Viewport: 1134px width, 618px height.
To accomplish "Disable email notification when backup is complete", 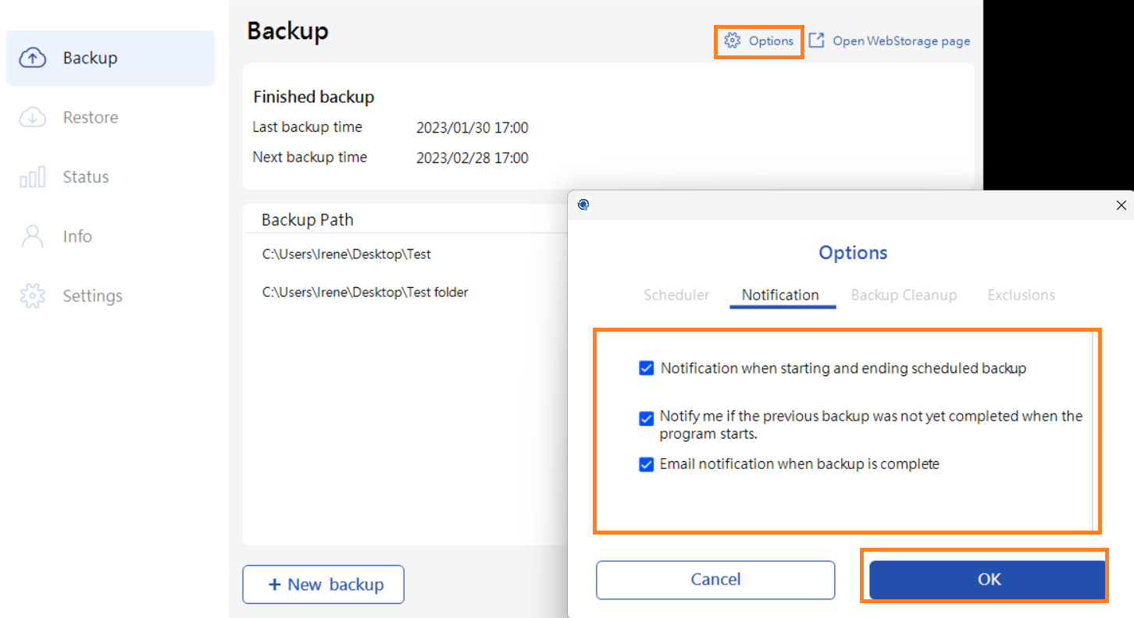I will point(646,465).
